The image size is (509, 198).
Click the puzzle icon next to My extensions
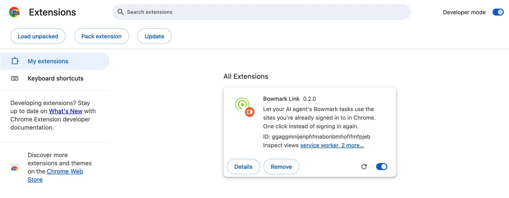pos(15,61)
